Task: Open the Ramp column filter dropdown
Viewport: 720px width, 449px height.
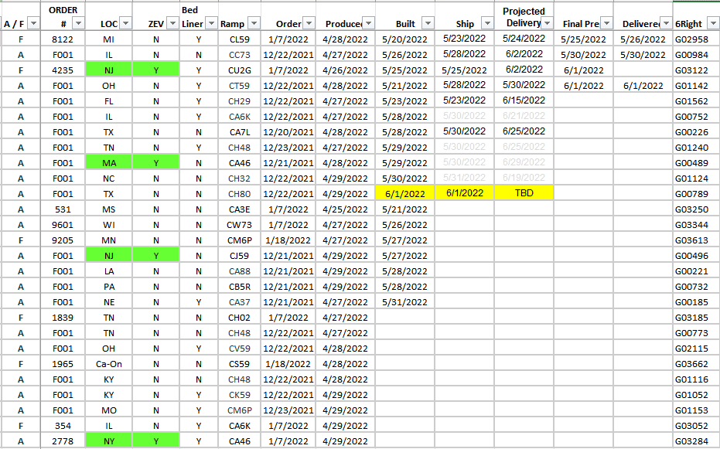Action: [x=253, y=24]
